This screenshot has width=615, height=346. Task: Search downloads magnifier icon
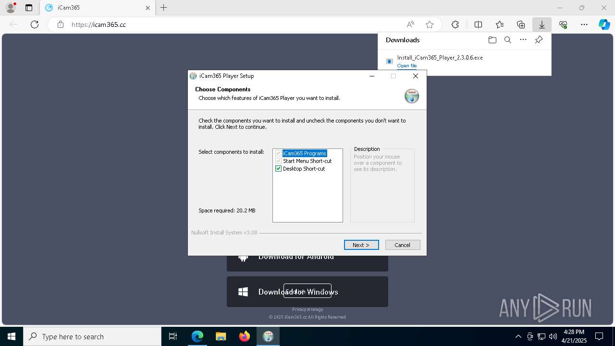(508, 40)
